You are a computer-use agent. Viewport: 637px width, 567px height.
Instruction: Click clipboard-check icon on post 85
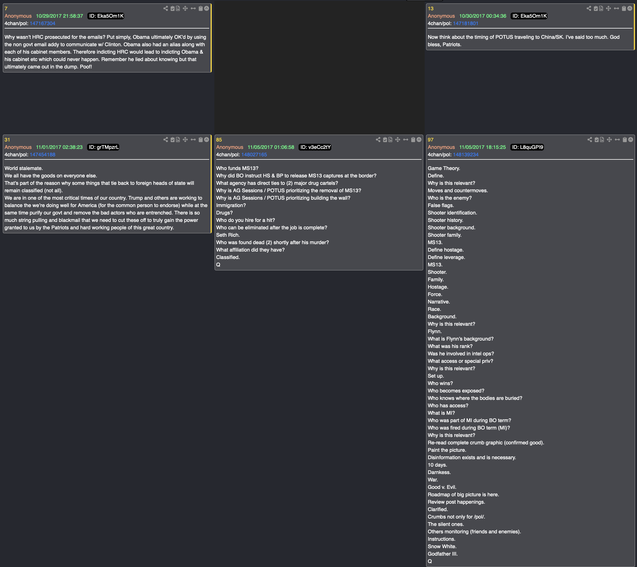[385, 139]
